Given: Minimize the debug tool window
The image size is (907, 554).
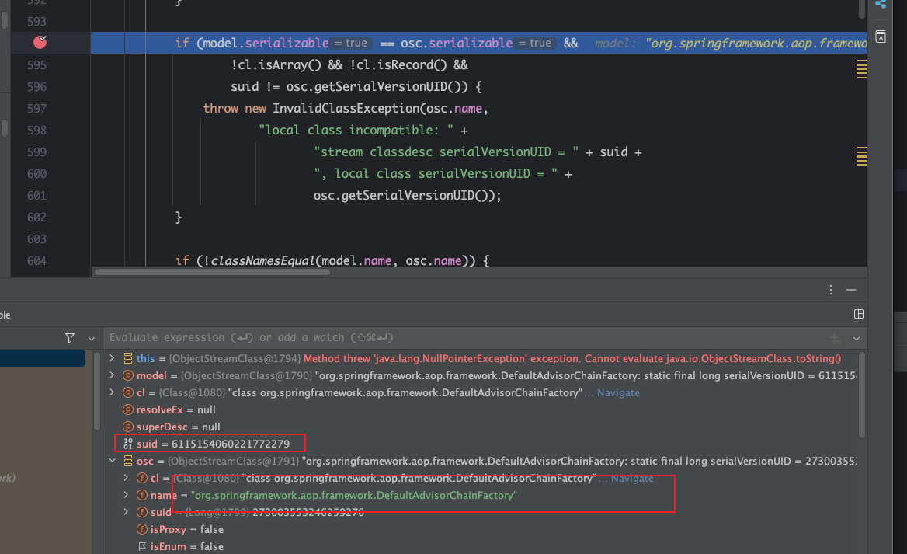Looking at the screenshot, I should 851,290.
